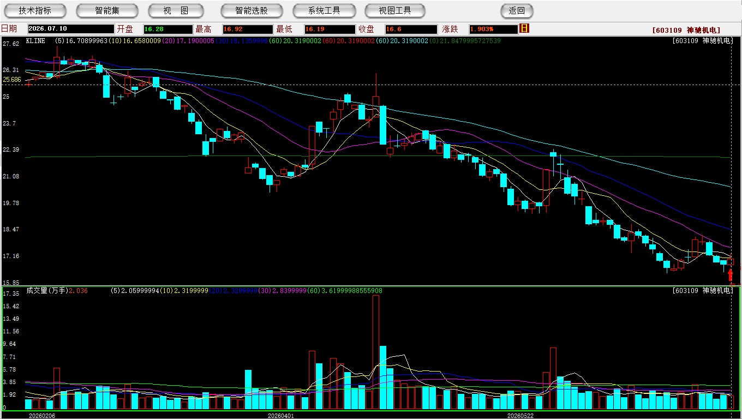Click the 开盘 value field 16.28
The image size is (742, 419).
(168, 29)
